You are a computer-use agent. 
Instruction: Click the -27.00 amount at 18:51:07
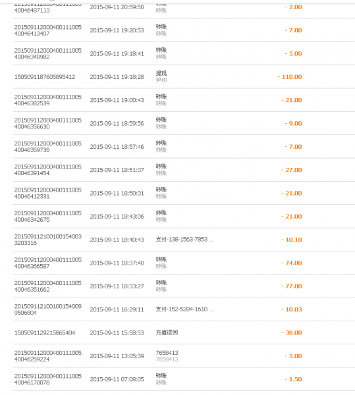292,170
